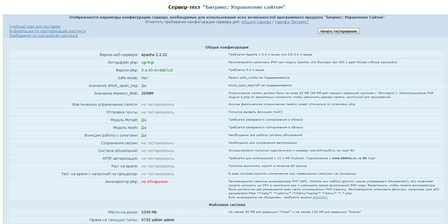Select the тарифа "Битрикс" link
The image size is (448, 224).
pyautogui.click(x=292, y=22)
